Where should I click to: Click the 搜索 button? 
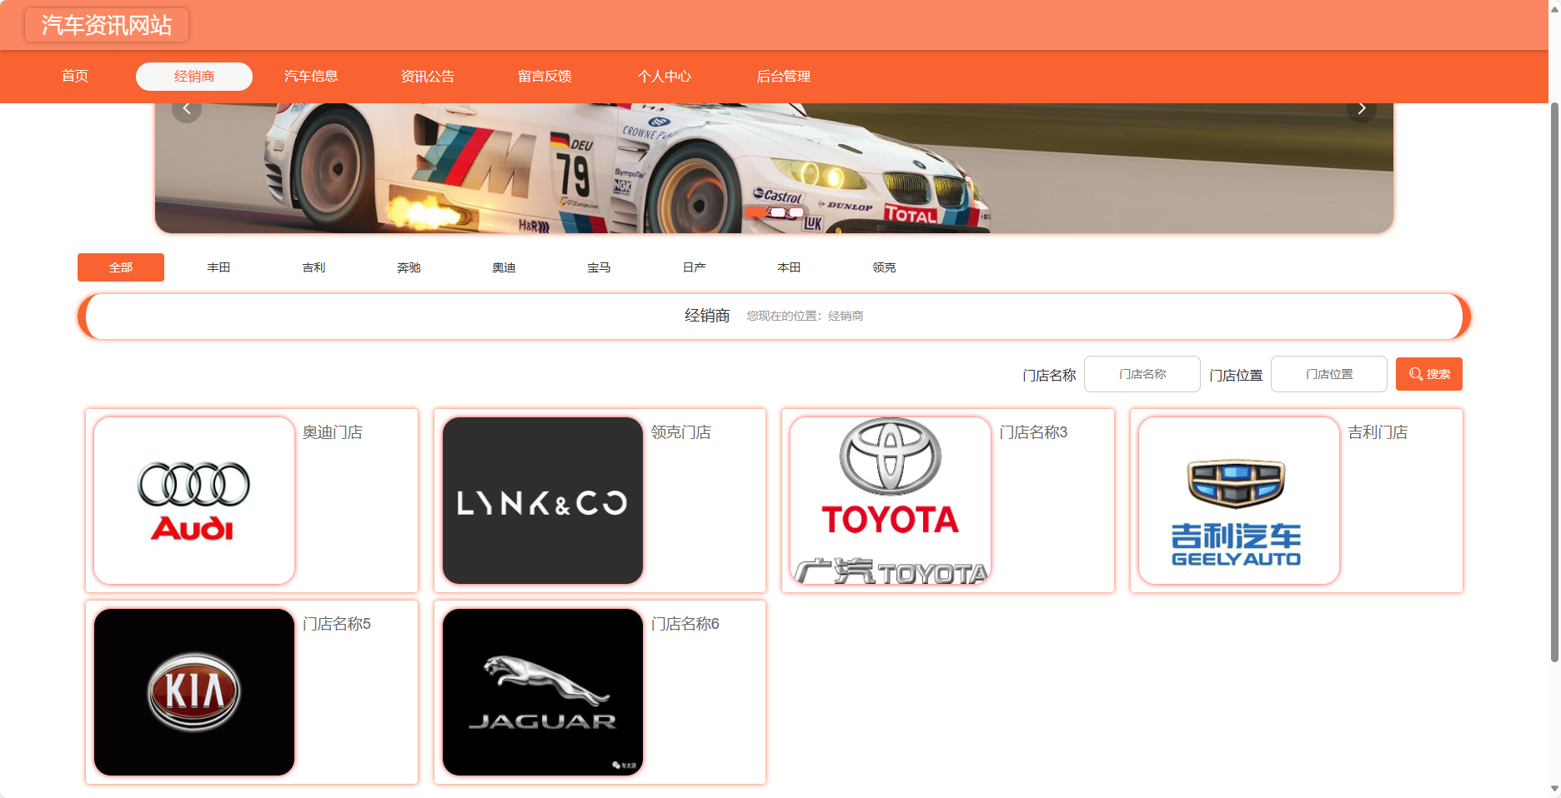[x=1429, y=374]
